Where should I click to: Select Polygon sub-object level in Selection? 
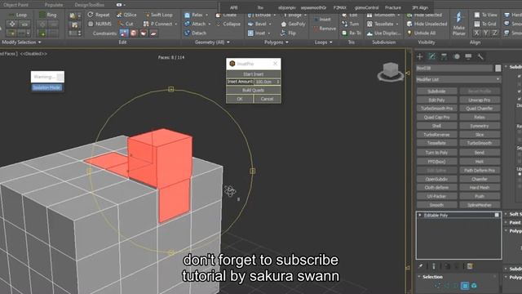[465, 286]
